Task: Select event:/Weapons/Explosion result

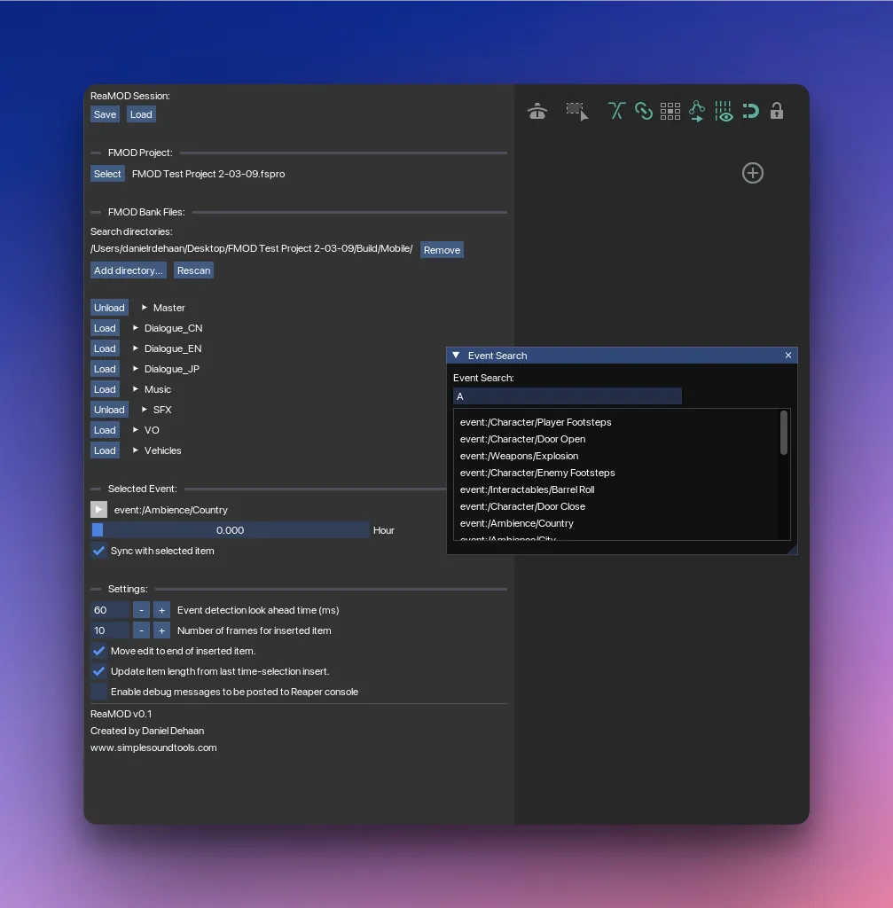Action: (x=519, y=456)
